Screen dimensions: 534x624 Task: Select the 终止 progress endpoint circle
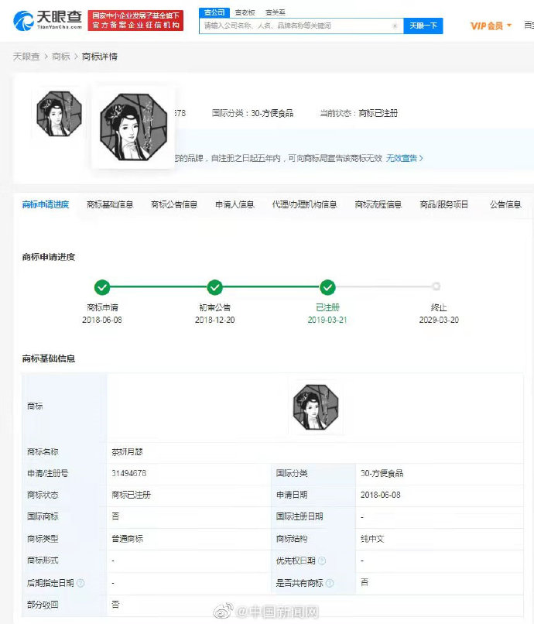click(x=436, y=286)
